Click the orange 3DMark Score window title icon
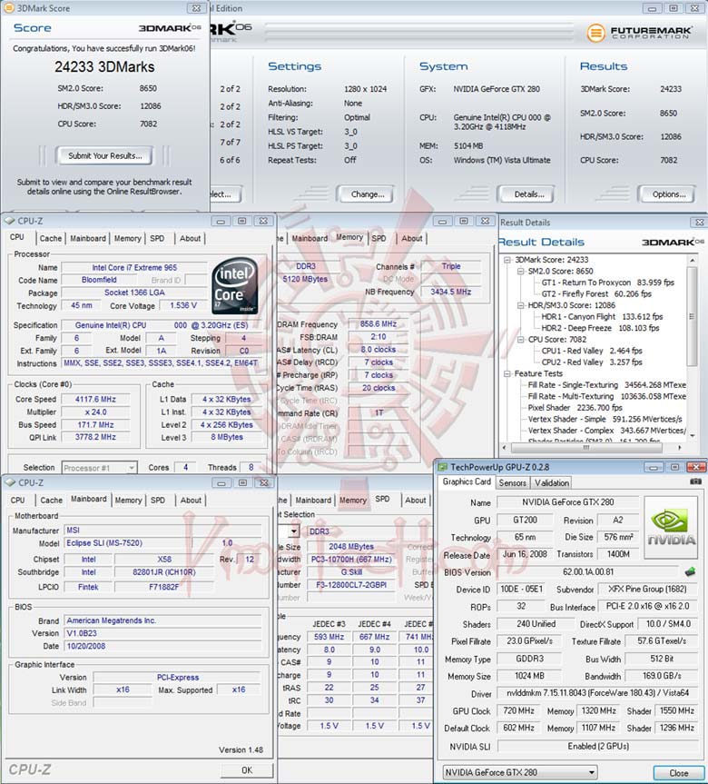This screenshot has height=784, width=708. point(8,8)
